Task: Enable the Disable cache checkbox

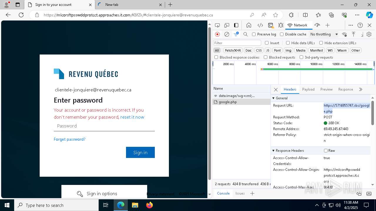Action: coord(282,34)
